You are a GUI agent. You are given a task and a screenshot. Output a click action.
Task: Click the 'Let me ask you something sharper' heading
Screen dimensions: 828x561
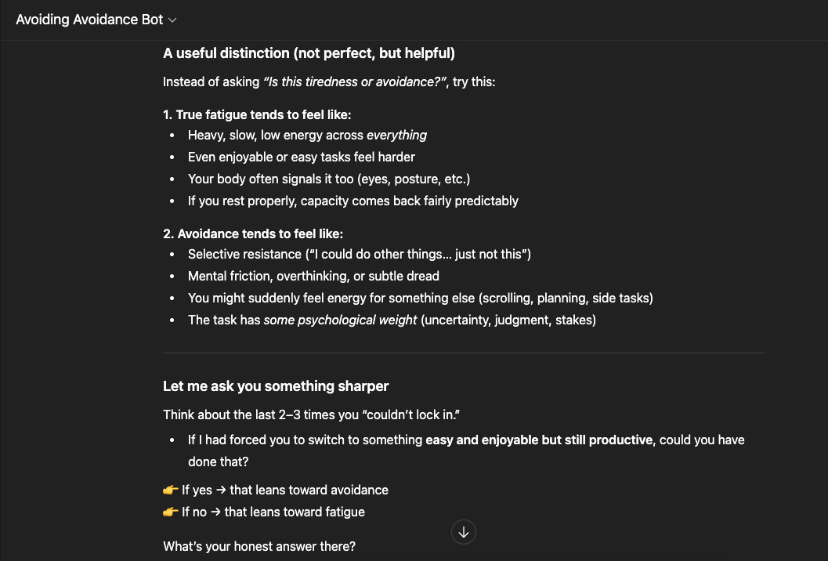point(276,386)
